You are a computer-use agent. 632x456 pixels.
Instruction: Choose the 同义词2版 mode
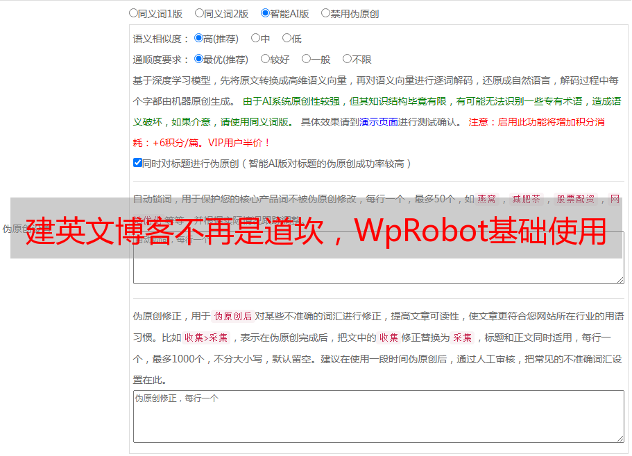[199, 12]
